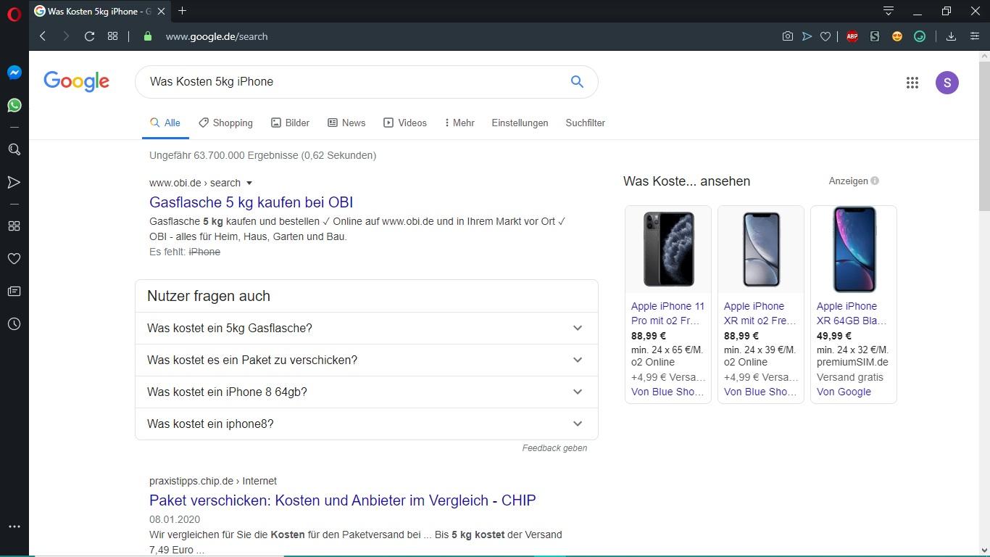Open sidebar setup three-dots menu
Viewport: 990px width, 557px height.
(14, 527)
